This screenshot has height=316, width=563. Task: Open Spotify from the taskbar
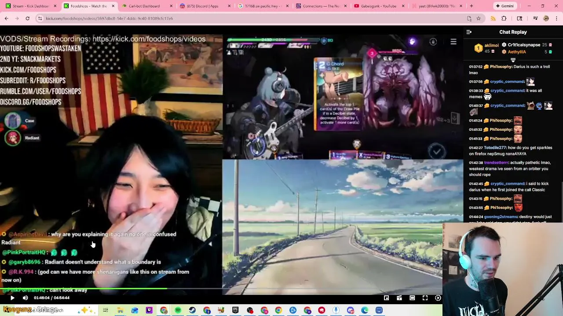coord(178,310)
